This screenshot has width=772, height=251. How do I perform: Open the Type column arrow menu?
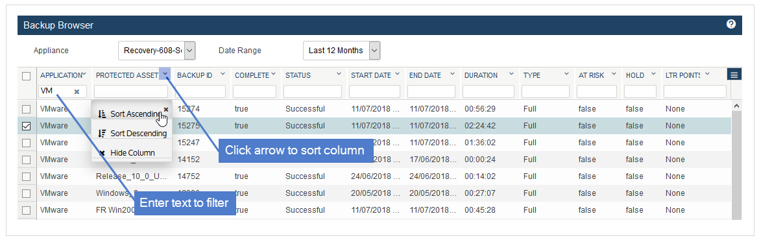pos(566,75)
